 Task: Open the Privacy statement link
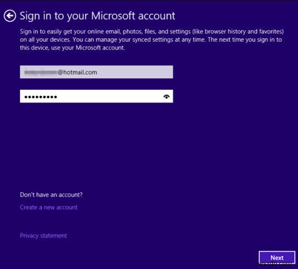(43, 236)
